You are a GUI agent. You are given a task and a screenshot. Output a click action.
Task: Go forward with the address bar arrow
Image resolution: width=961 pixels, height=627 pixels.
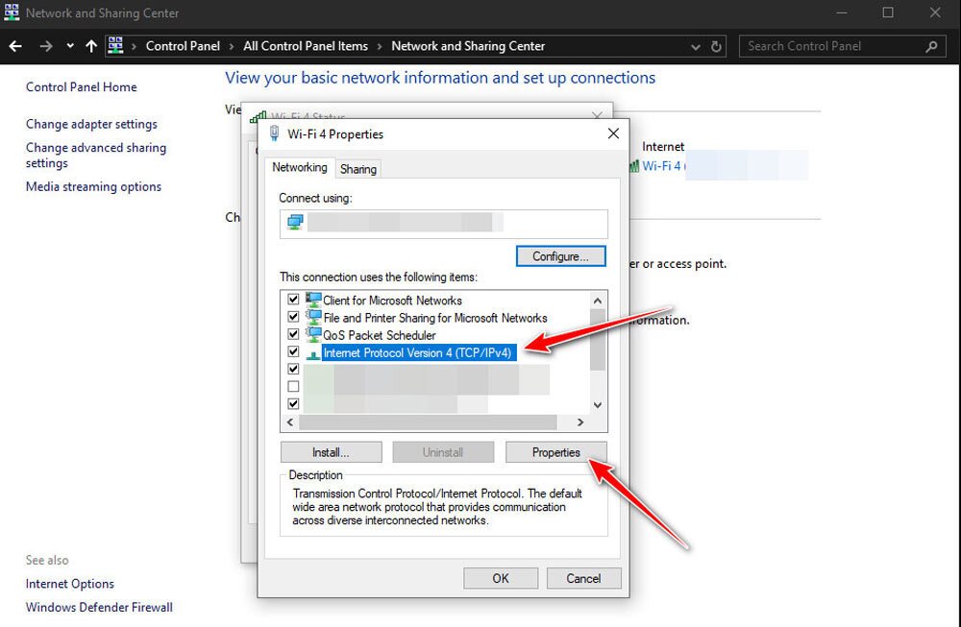[x=46, y=46]
